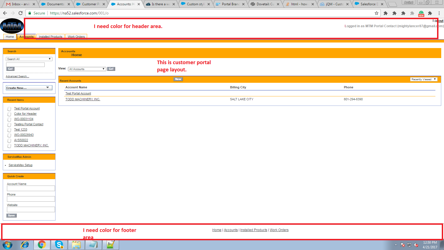Click the phone number 801-294-6390
This screenshot has width=444, height=250.
353,99
